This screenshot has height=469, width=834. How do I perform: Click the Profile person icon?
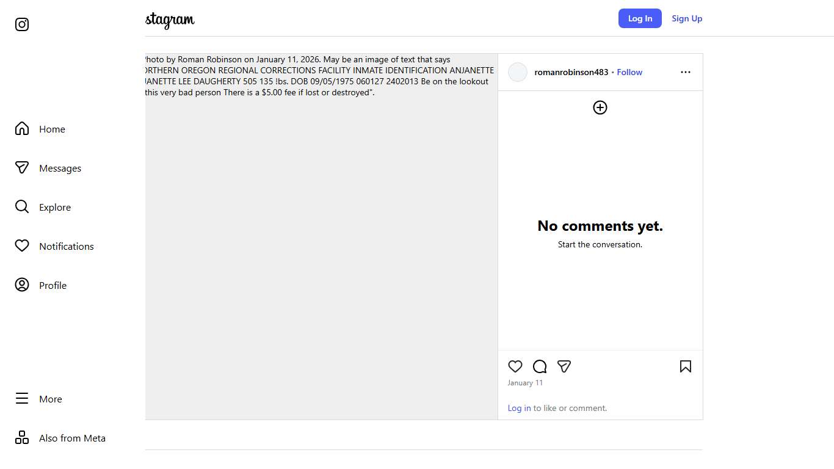22,285
